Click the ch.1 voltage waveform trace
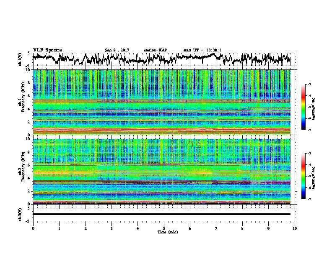The image size is (332, 256). 161,59
